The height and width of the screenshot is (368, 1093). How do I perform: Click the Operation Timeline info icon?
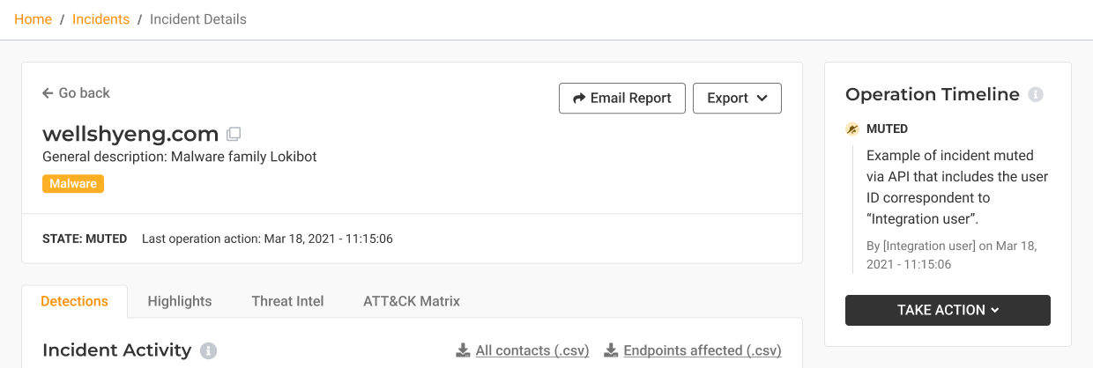tap(1036, 95)
